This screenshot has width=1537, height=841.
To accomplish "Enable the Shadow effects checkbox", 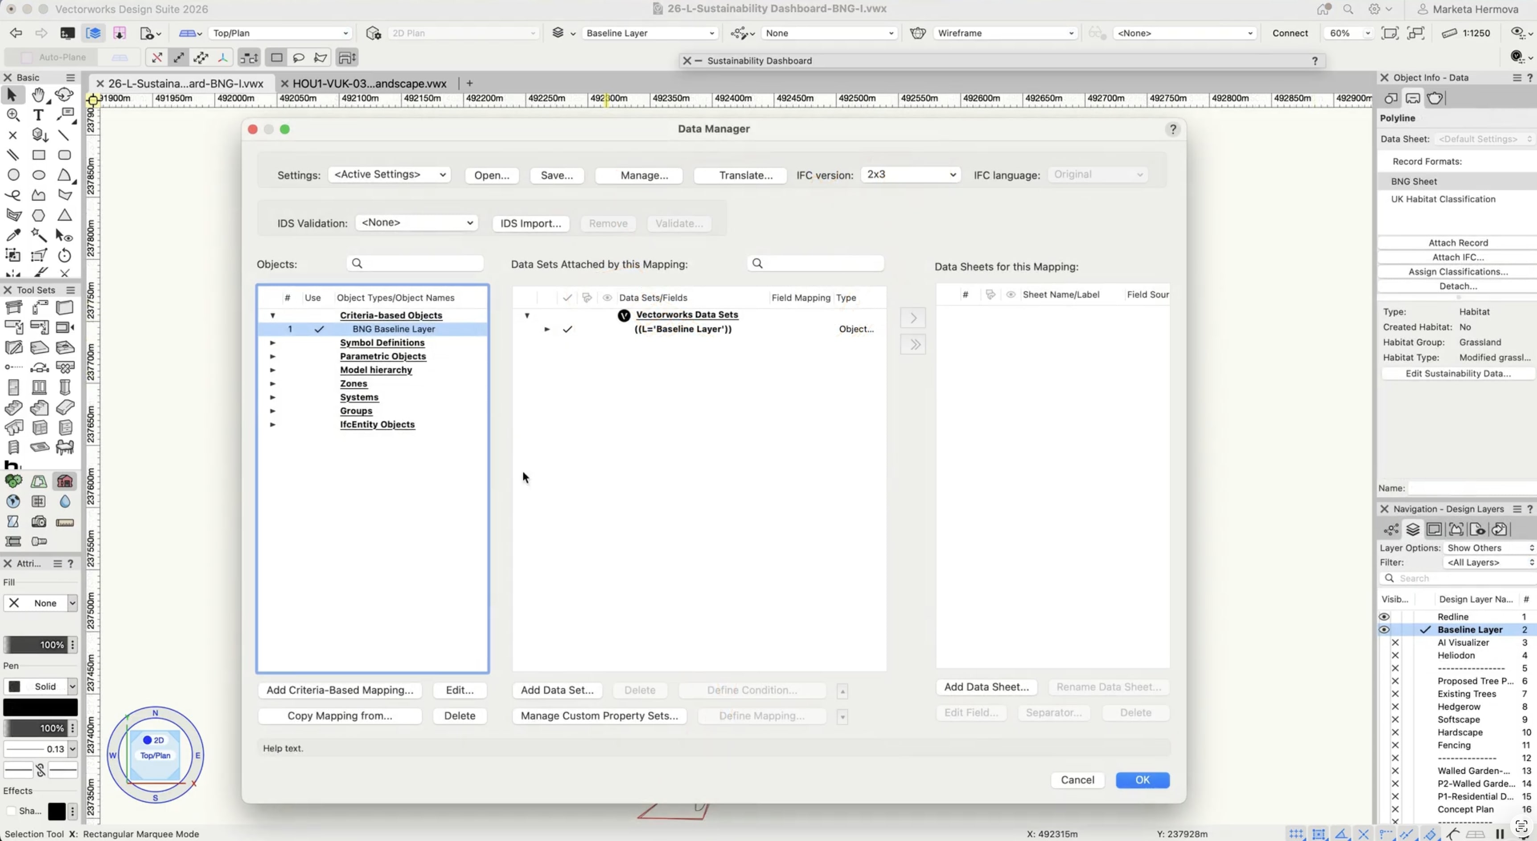I will 11,811.
